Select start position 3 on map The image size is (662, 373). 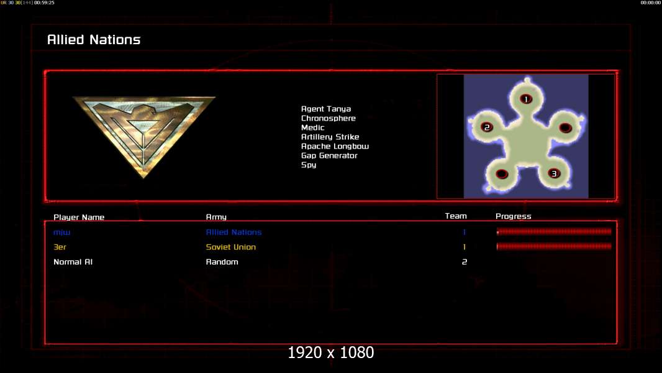(x=554, y=173)
